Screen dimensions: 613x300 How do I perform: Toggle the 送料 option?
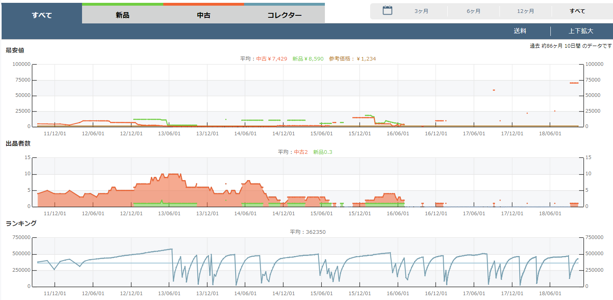coord(520,31)
